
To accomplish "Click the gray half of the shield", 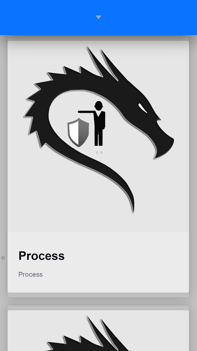I will click(84, 133).
